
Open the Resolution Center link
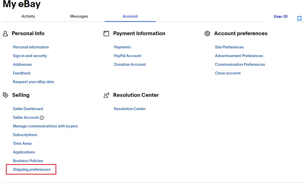click(x=130, y=109)
